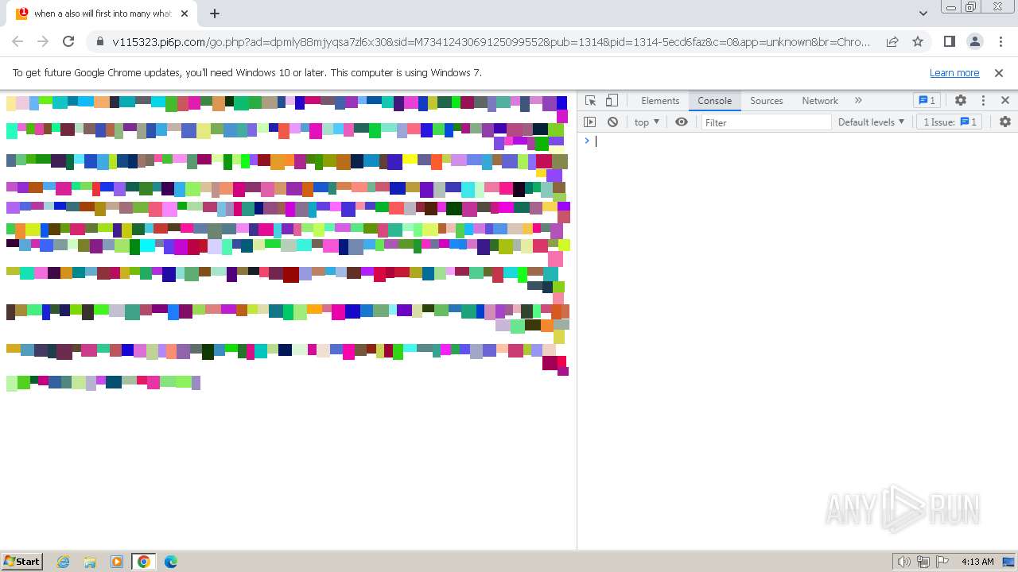Click the 4:13 AM system clock
This screenshot has width=1018, height=572.
tap(977, 562)
